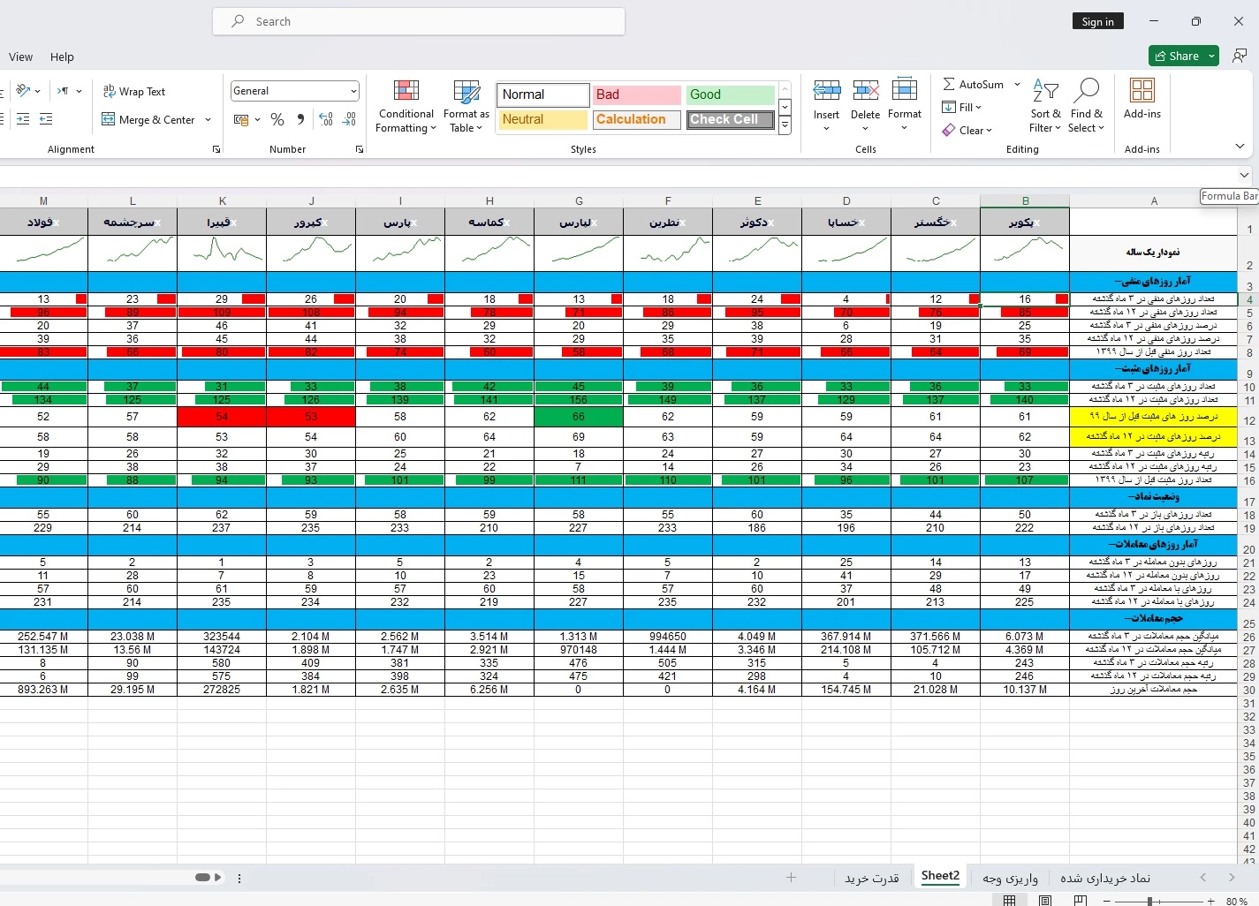1259x906 pixels.
Task: Switch to Page Break Preview
Action: pyautogui.click(x=1080, y=900)
